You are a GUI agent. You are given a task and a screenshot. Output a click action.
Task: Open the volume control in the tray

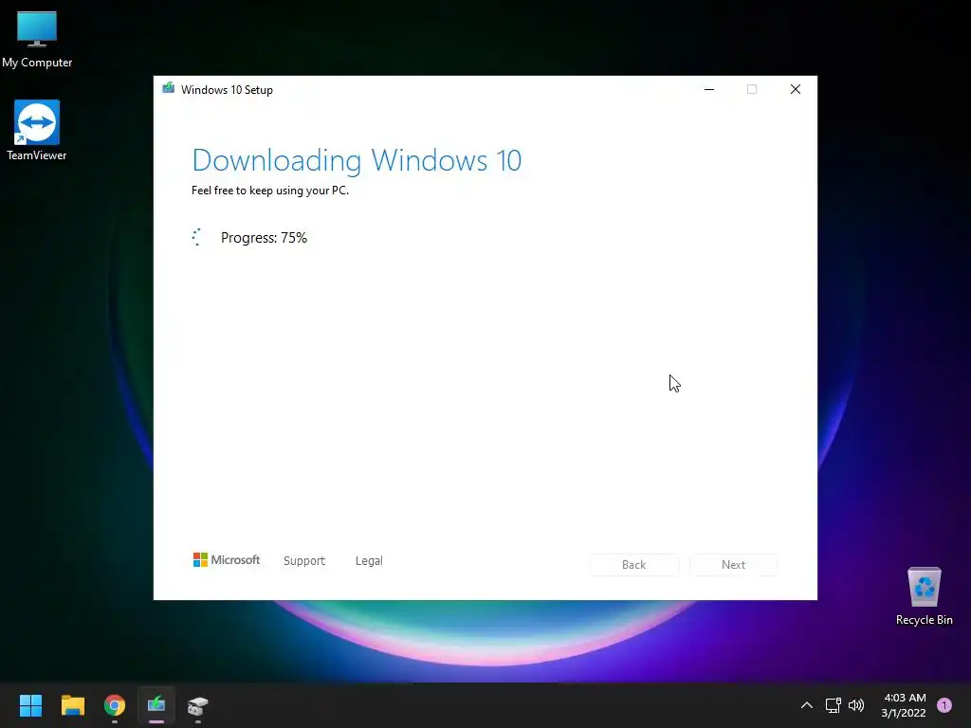pos(856,705)
